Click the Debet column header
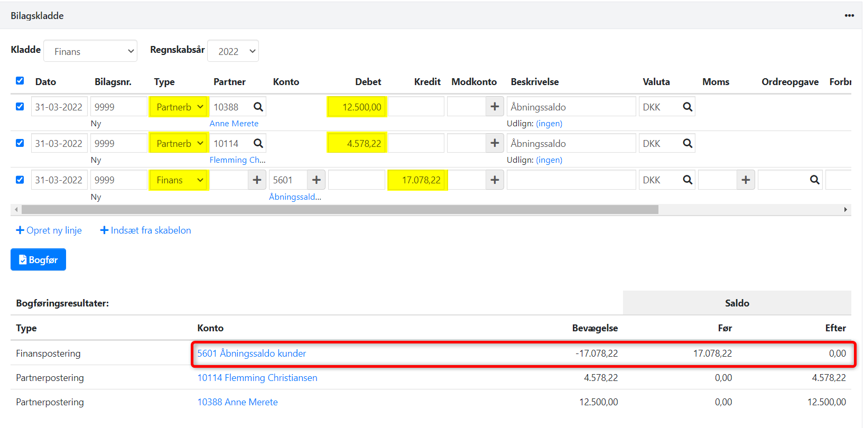The width and height of the screenshot is (864, 428). point(368,82)
